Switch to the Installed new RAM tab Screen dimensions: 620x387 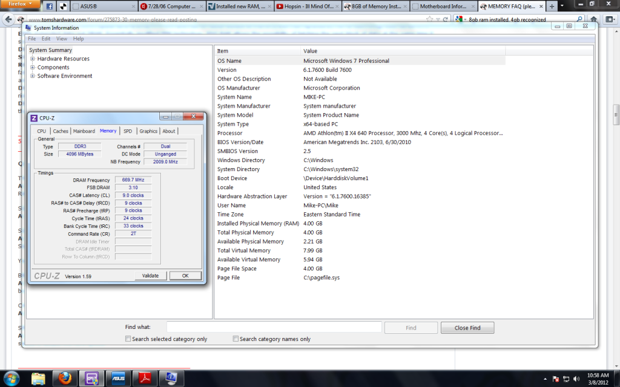(x=240, y=6)
